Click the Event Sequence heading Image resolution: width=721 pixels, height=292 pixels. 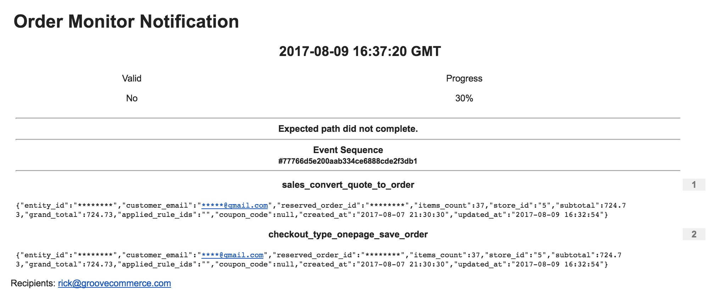click(348, 150)
